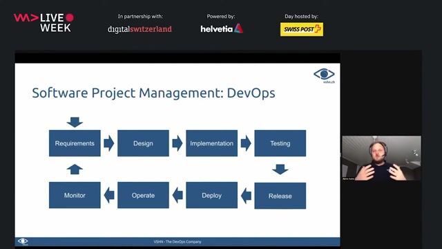The image size is (442, 249).
Task: Click the small VSHN eye logo in slide footer
Action: tap(23, 241)
